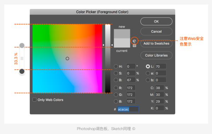Click the dark gray handle at slider bottom

tap(22, 71)
